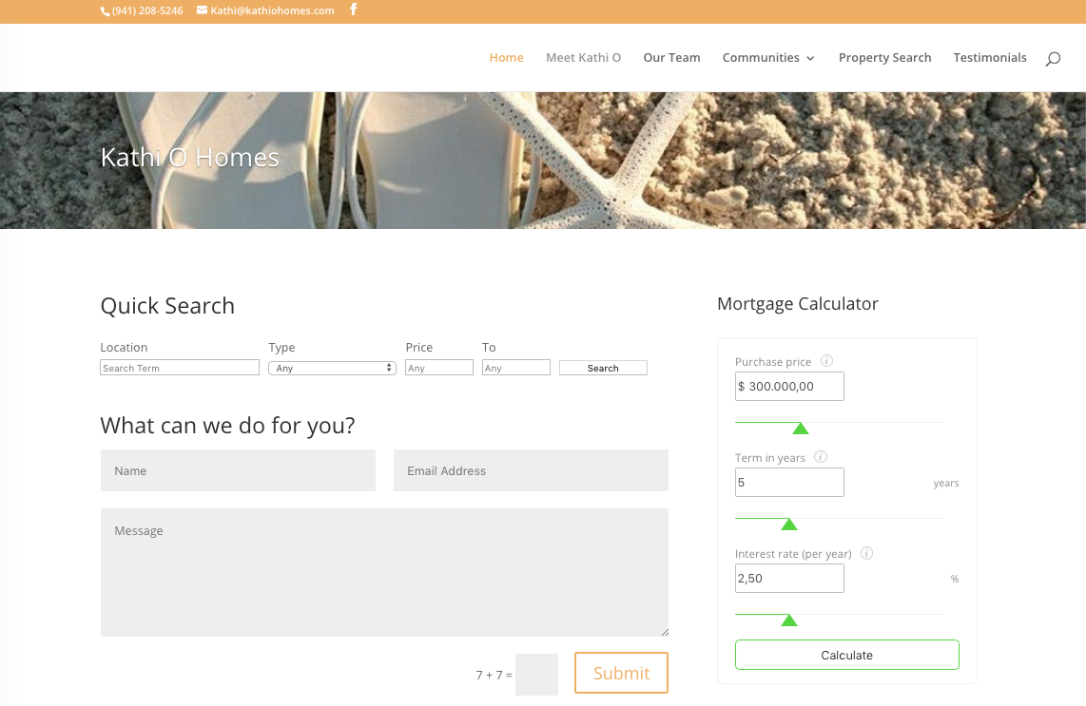The width and height of the screenshot is (1086, 706).
Task: Focus the Email Address field
Action: click(531, 470)
